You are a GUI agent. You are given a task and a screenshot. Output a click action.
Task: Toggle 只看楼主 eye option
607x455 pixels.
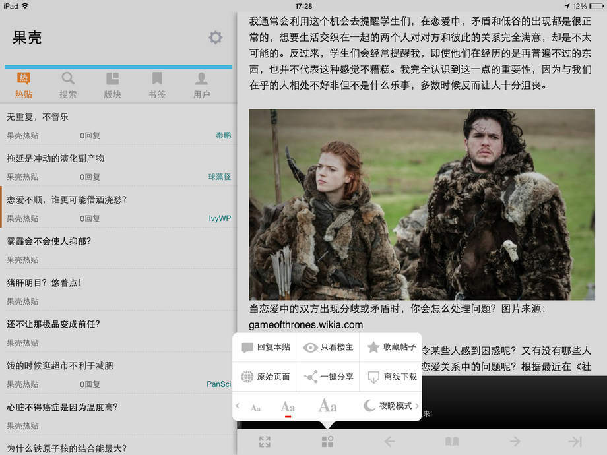327,348
